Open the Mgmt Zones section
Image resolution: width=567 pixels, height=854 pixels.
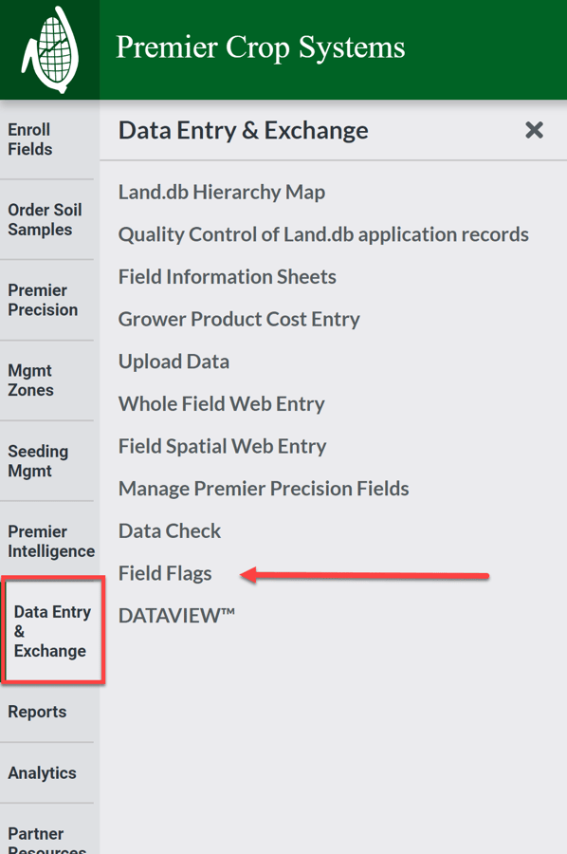36,381
